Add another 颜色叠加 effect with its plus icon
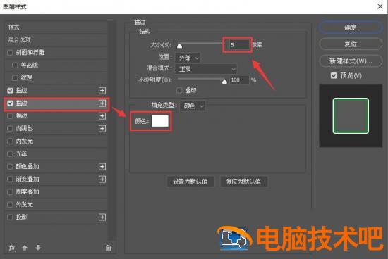 [x=102, y=166]
